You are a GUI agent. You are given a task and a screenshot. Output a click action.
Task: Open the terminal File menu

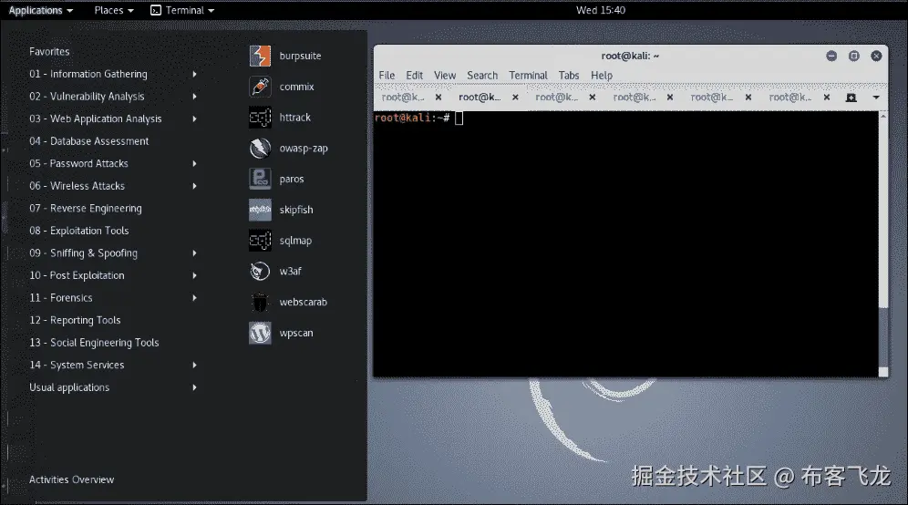pyautogui.click(x=387, y=76)
